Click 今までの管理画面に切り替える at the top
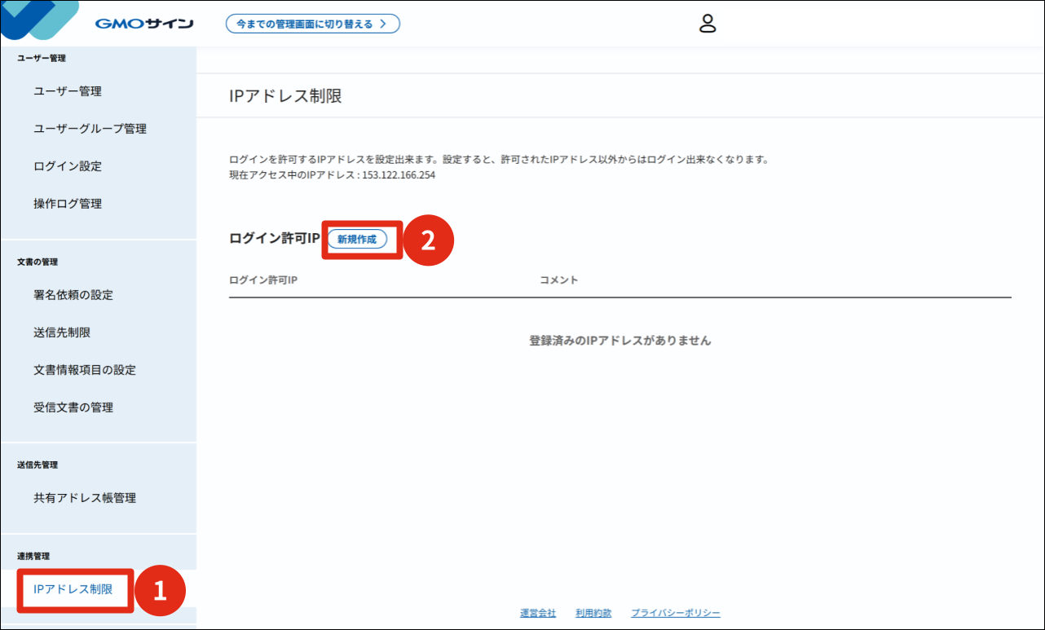This screenshot has width=1045, height=630. (x=313, y=24)
